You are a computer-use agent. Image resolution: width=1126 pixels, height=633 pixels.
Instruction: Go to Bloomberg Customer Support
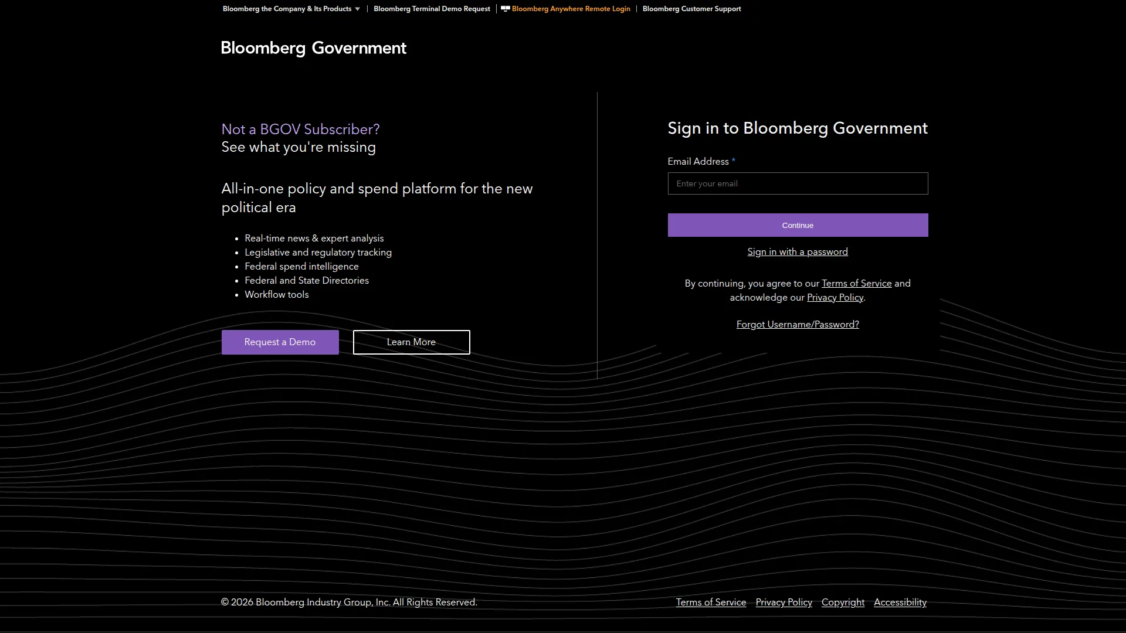(691, 9)
